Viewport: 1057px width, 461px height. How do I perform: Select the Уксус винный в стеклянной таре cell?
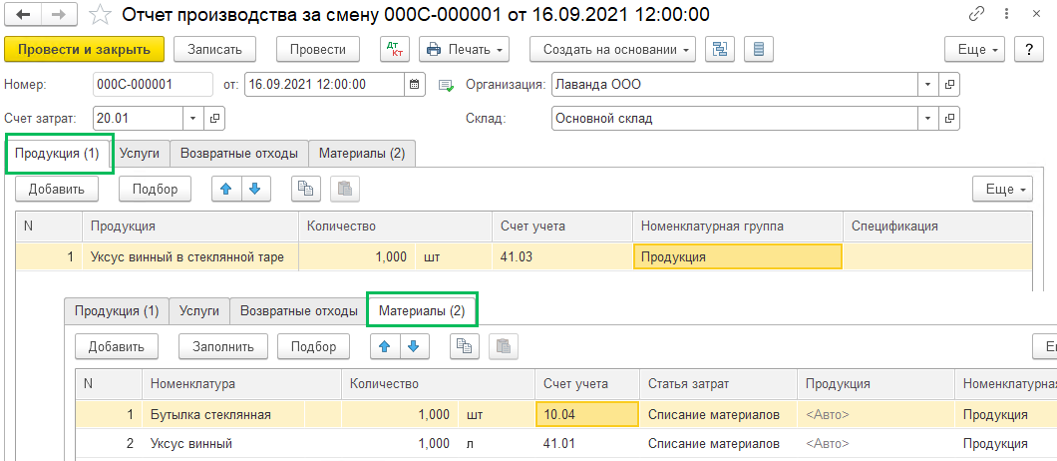pyautogui.click(x=190, y=257)
